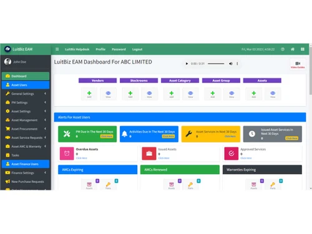The image size is (312, 234).
Task: Play the dashboard audio clip
Action: 187,64
